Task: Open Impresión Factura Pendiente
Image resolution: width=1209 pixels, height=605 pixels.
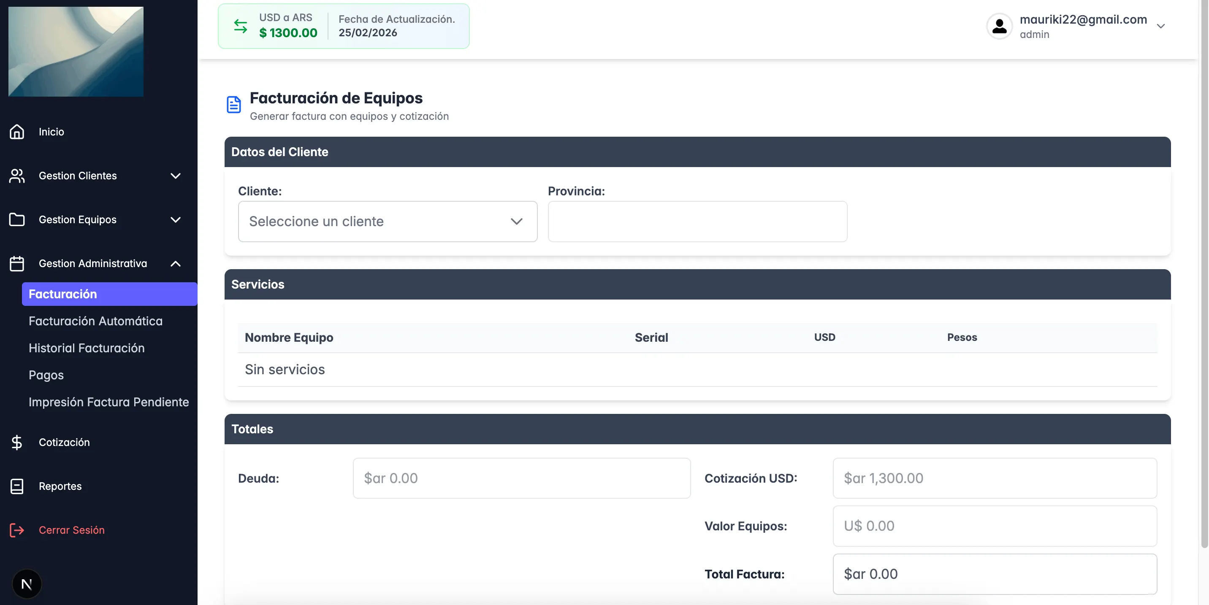Action: pyautogui.click(x=108, y=402)
